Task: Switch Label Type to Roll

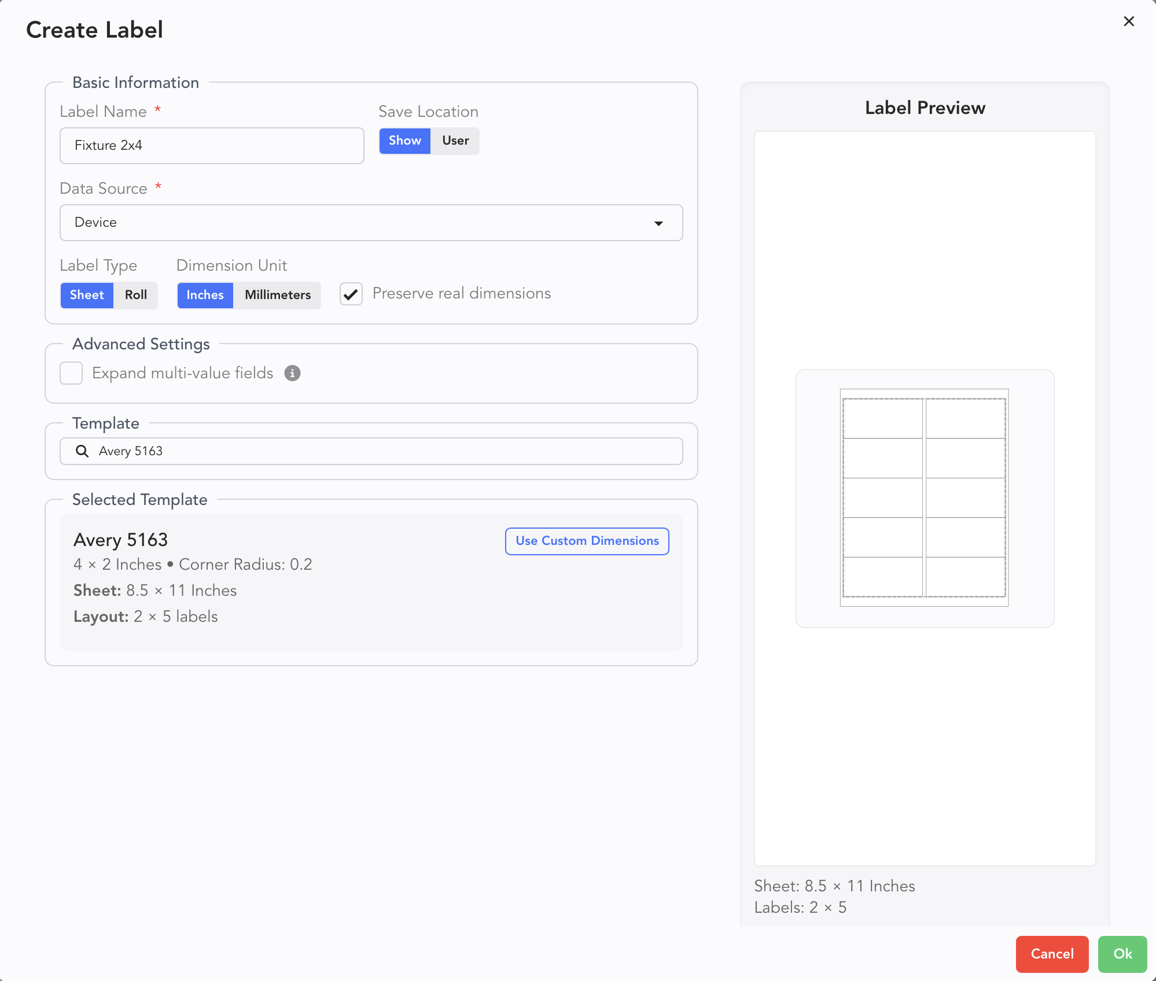Action: point(136,295)
